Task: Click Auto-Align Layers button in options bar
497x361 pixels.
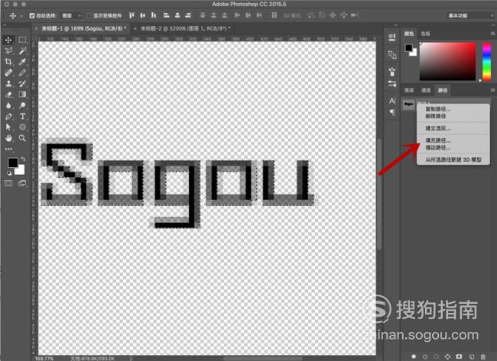Action: pos(274,15)
